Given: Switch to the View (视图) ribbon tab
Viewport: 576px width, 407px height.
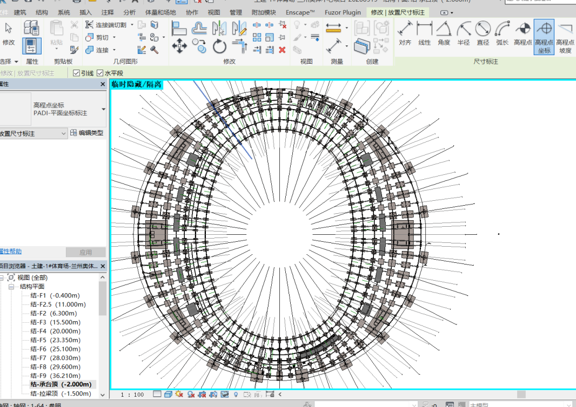Looking at the screenshot, I should (x=214, y=12).
